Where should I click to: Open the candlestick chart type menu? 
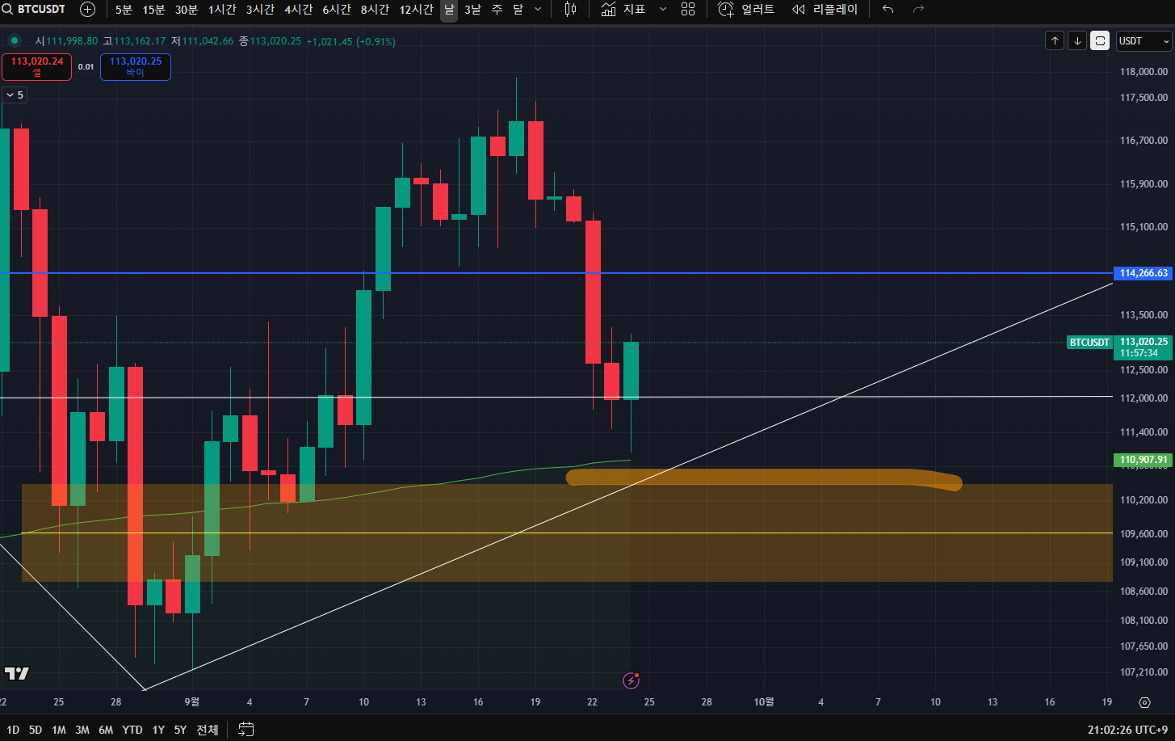click(571, 10)
